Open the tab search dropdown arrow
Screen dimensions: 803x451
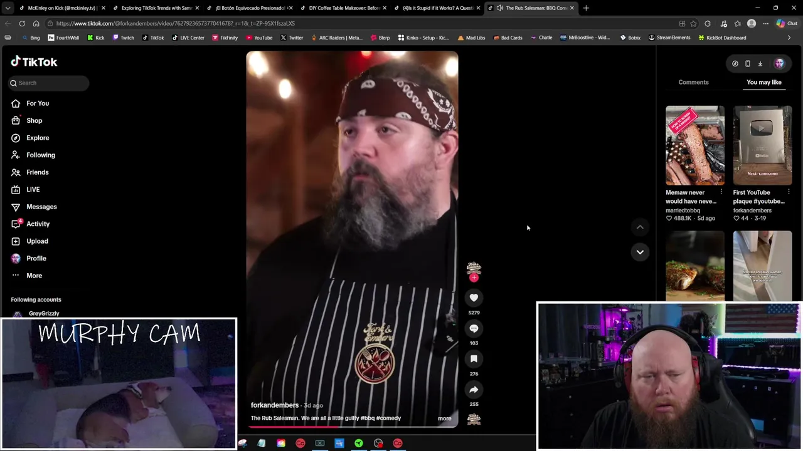pos(8,8)
